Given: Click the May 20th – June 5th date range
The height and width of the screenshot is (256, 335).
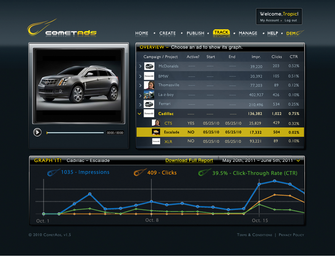Looking at the screenshot, I should pos(257,160).
